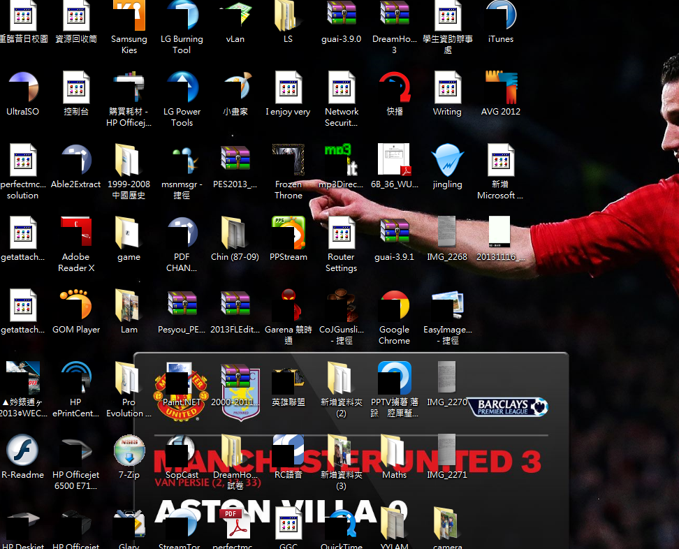Open the 新增資料夾 (2) folder
The height and width of the screenshot is (549, 679).
click(x=341, y=378)
